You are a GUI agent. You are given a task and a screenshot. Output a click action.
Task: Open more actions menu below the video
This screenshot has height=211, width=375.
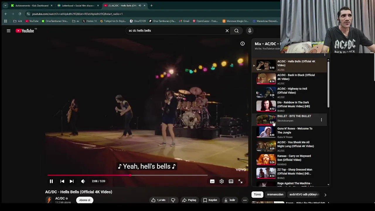[245, 200]
